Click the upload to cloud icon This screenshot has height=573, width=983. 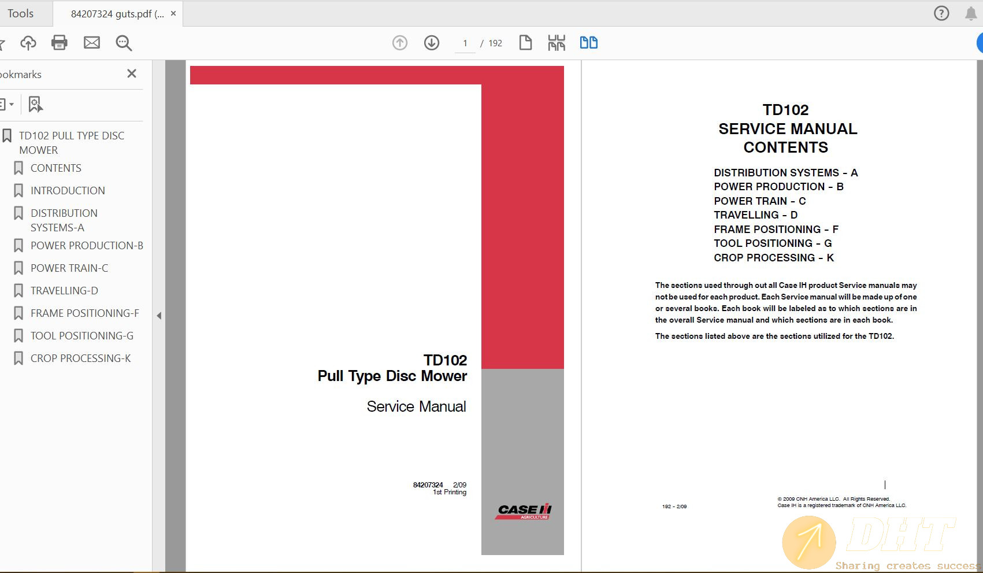click(x=28, y=43)
